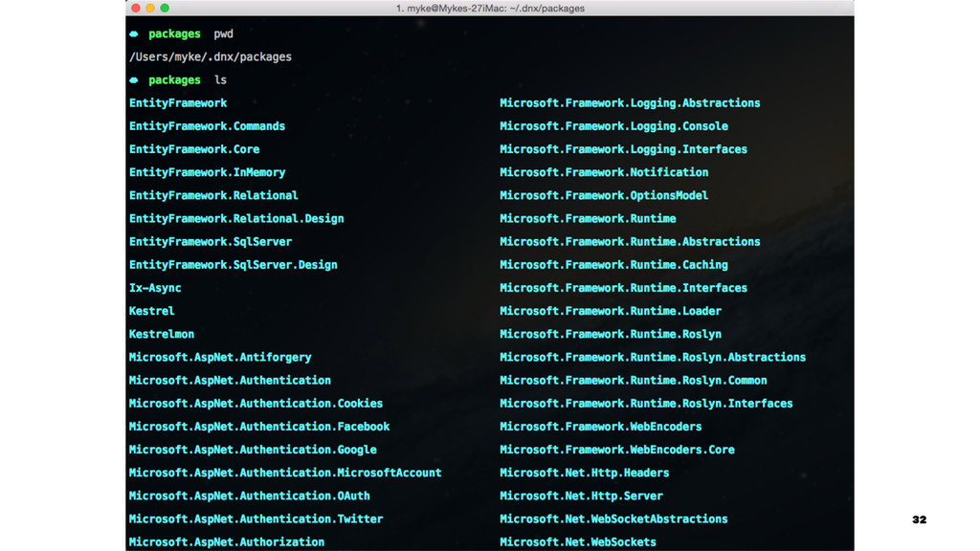Select Microsoft.Framework.Notification entry
Screen dimensions: 980x551
(x=604, y=172)
